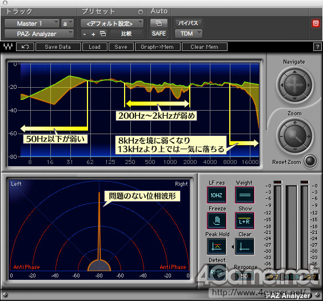
Task: Open the PAZ- Analyzer plugin selector dropdown
Action: pyautogui.click(x=39, y=34)
